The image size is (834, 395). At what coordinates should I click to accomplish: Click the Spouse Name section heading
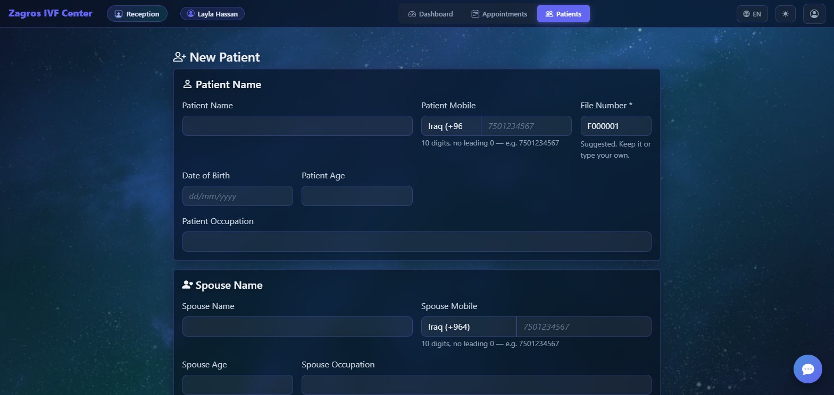coord(222,285)
